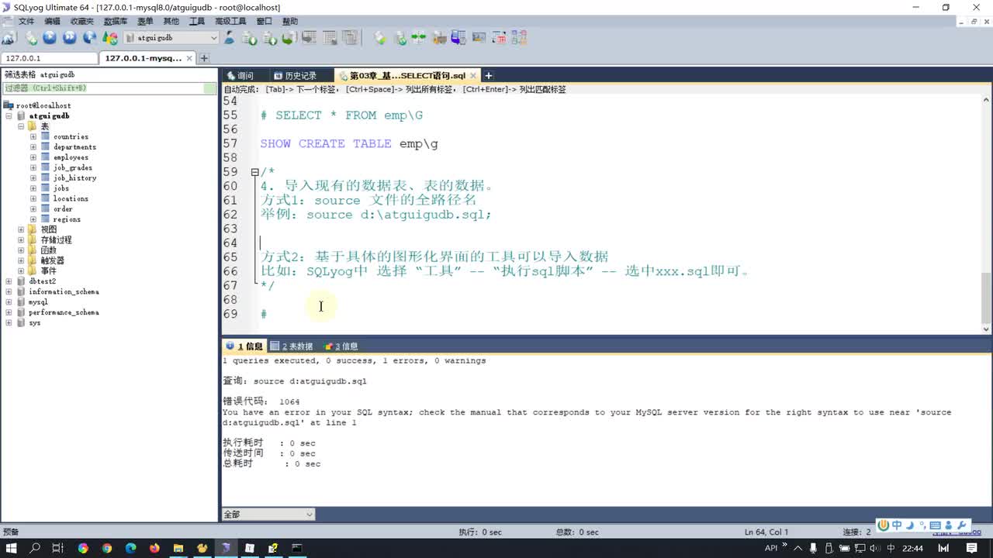Select the regions table

click(x=67, y=219)
